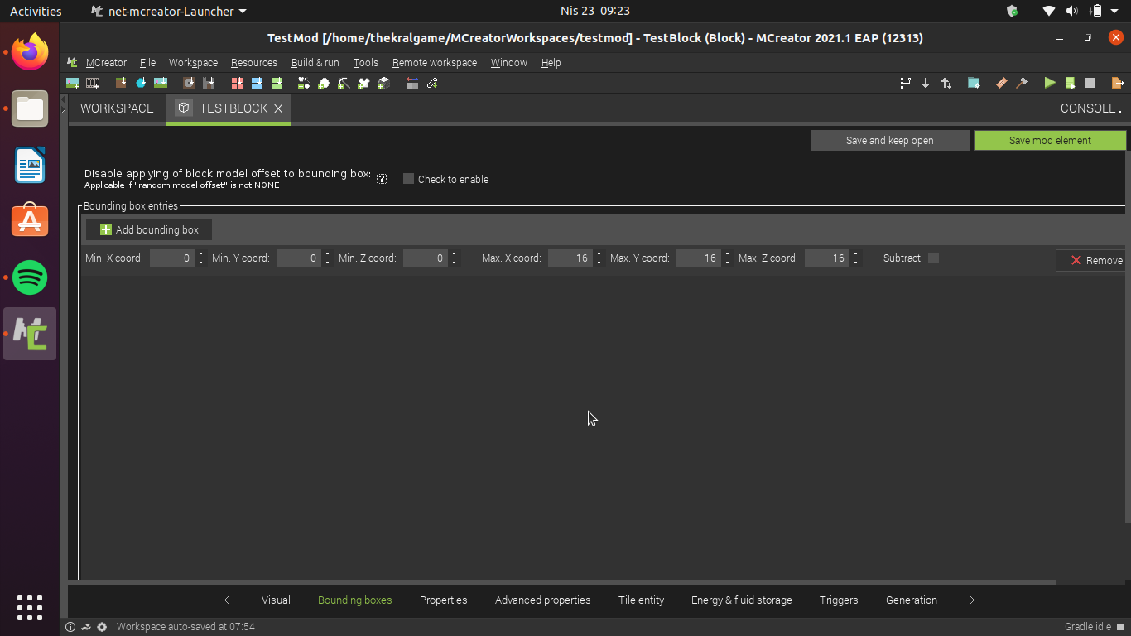The width and height of the screenshot is (1131, 636).
Task: Go to previous page with left chevron
Action: (228, 600)
